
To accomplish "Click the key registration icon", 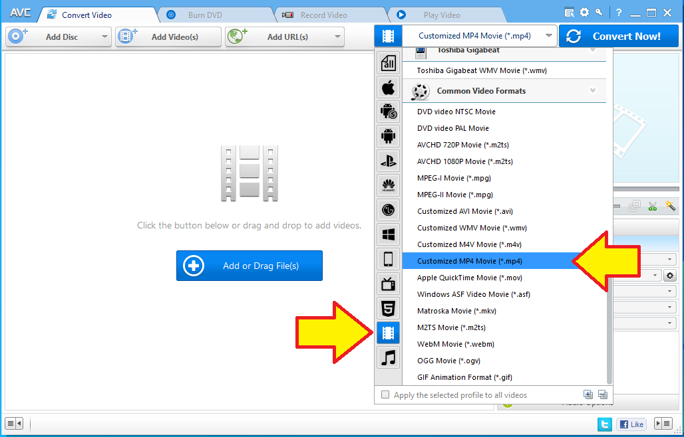I will pos(599,13).
